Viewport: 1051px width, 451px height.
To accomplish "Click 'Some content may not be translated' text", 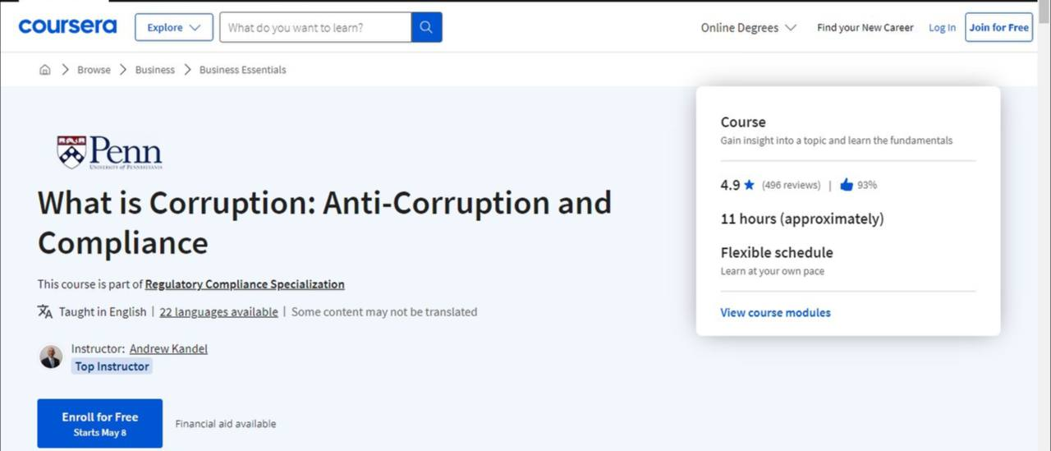I will (384, 311).
